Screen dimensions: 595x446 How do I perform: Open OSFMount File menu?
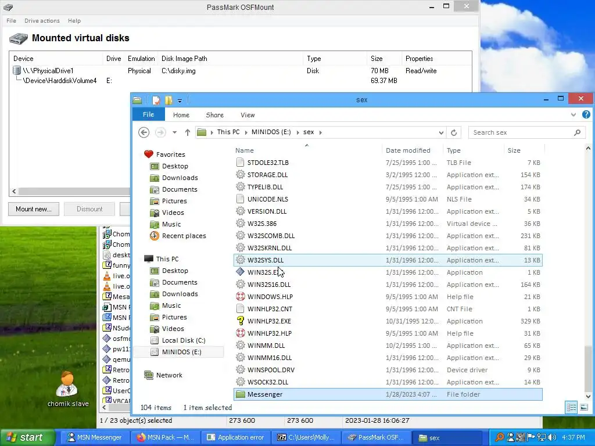pyautogui.click(x=11, y=20)
